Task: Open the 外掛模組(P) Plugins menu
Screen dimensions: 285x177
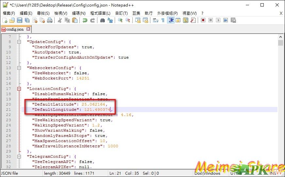Action: [167, 13]
